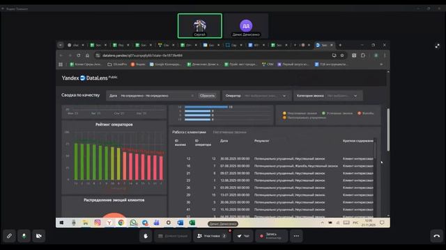The height and width of the screenshot is (250, 446).
Task: Open Yandex Browser from the shared taskbar
Action: pos(109,223)
